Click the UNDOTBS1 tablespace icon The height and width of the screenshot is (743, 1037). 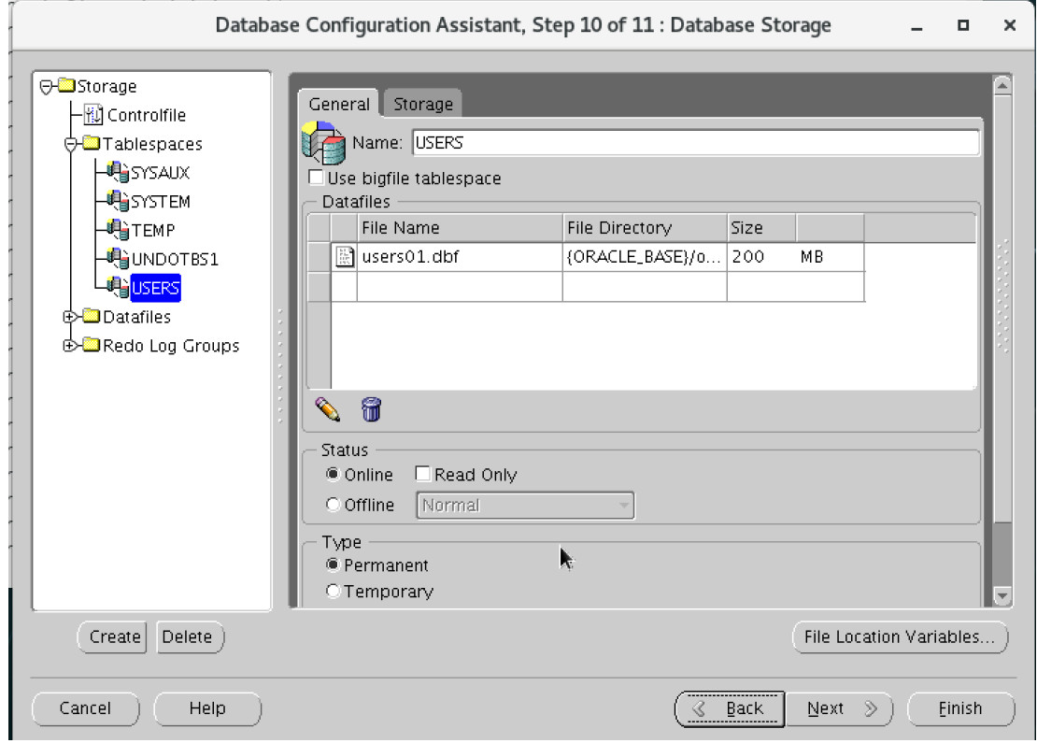117,259
